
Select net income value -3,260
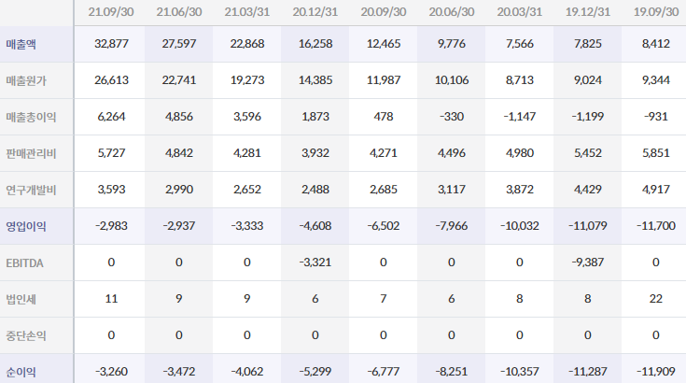[x=111, y=372]
